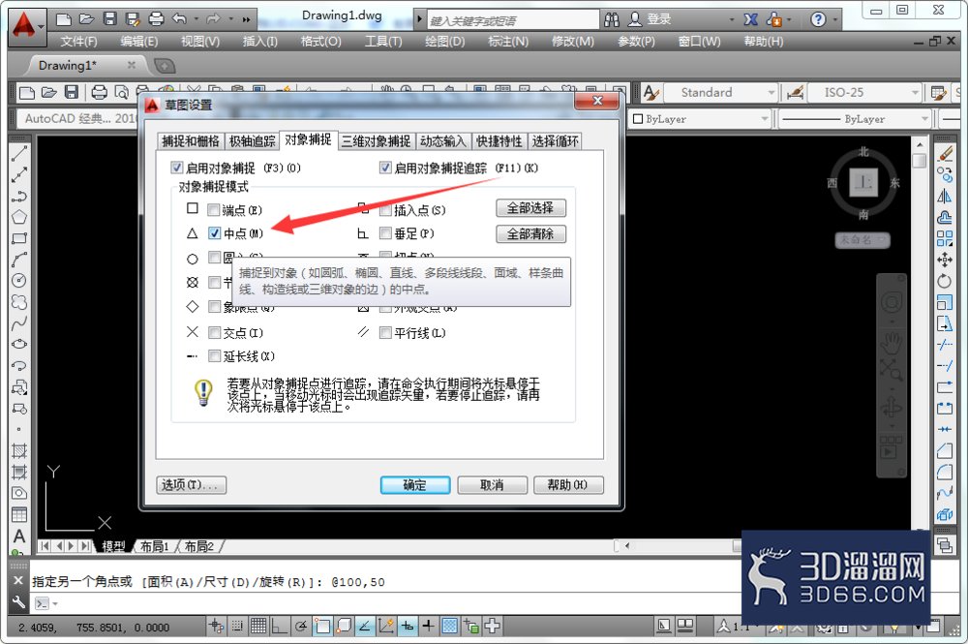Open the Standard text style dropdown

click(x=720, y=93)
